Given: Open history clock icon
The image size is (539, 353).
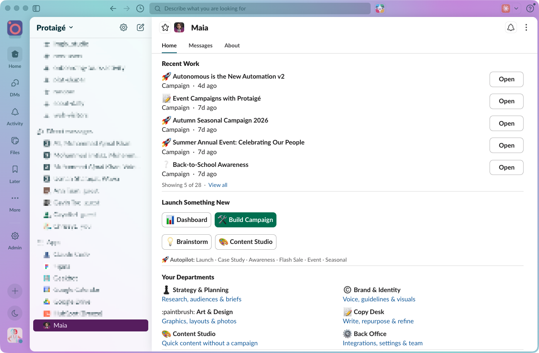Looking at the screenshot, I should click(x=140, y=8).
